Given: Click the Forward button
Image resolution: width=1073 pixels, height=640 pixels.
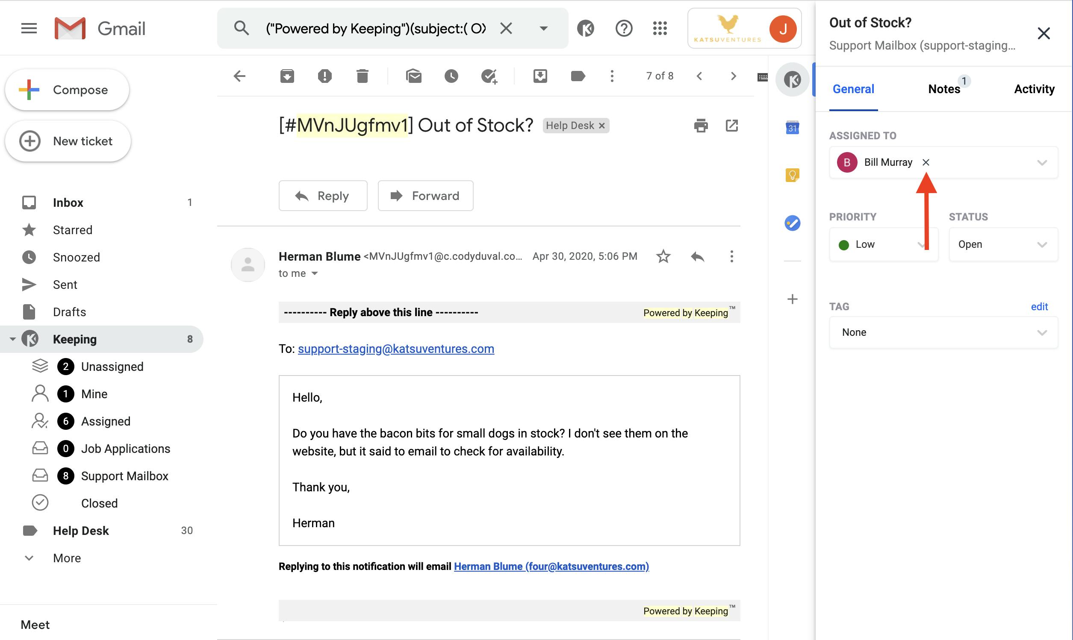Looking at the screenshot, I should pos(425,196).
